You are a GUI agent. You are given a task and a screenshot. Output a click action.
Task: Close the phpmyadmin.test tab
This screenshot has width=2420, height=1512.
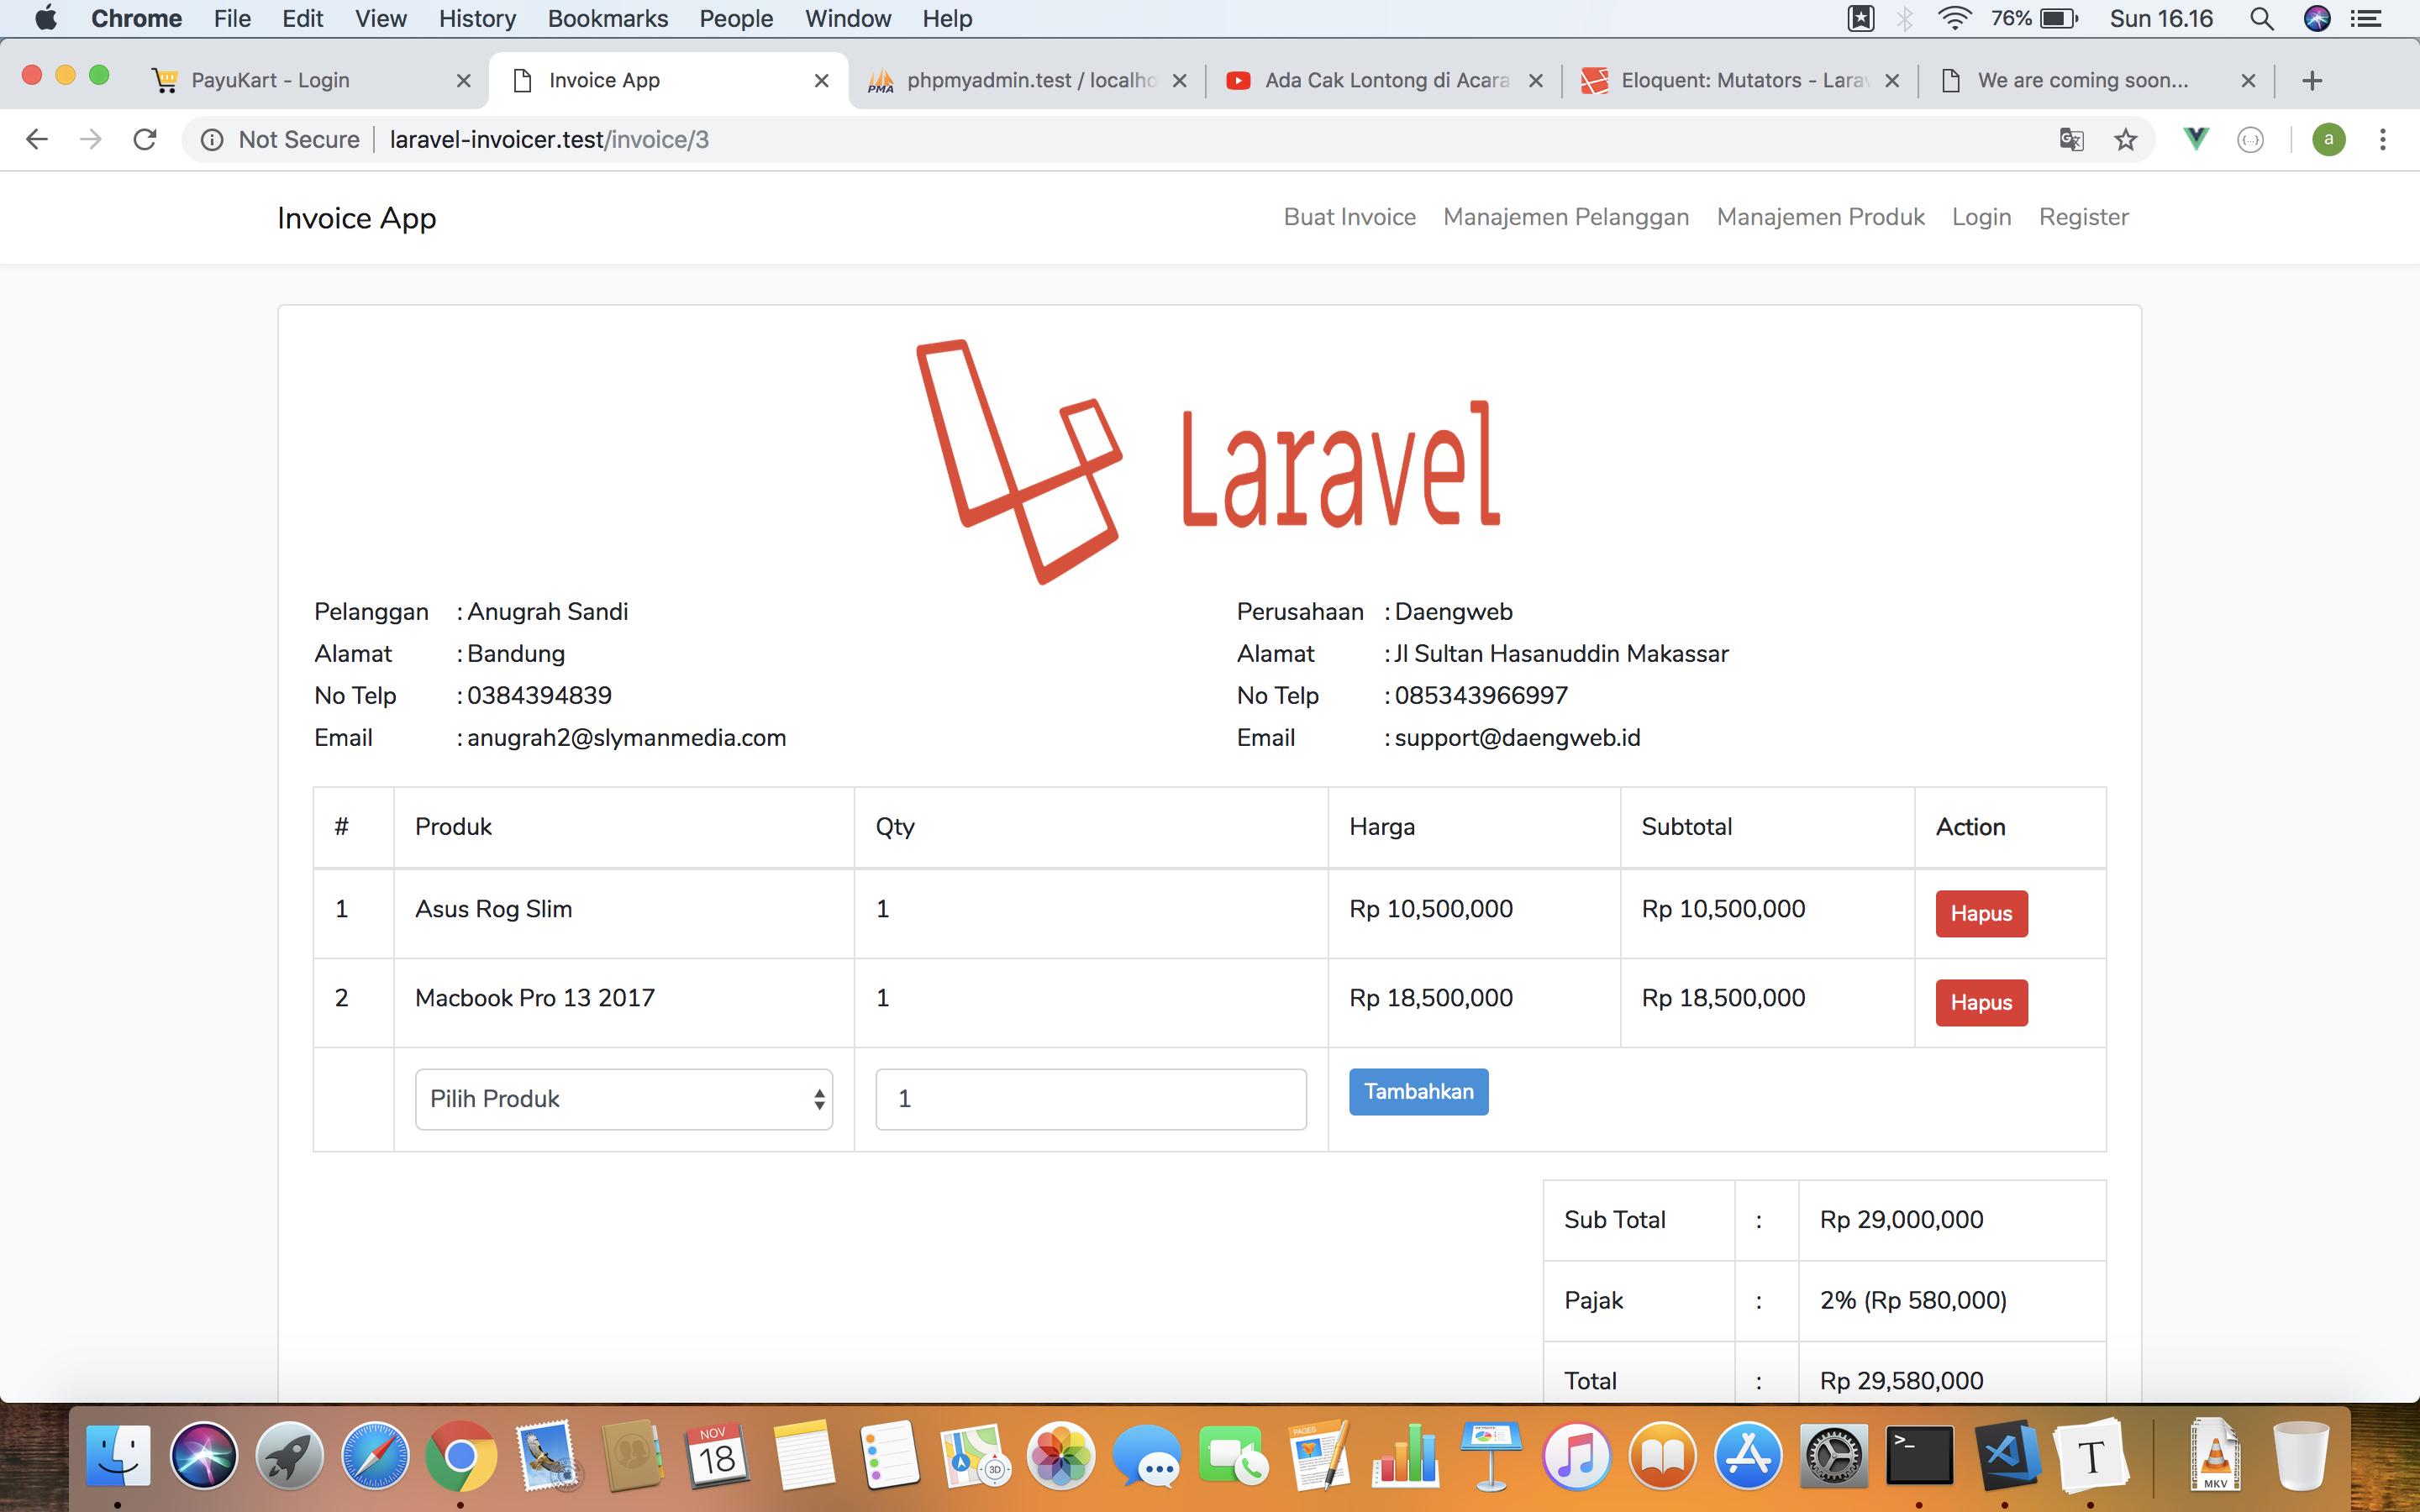tap(1179, 81)
